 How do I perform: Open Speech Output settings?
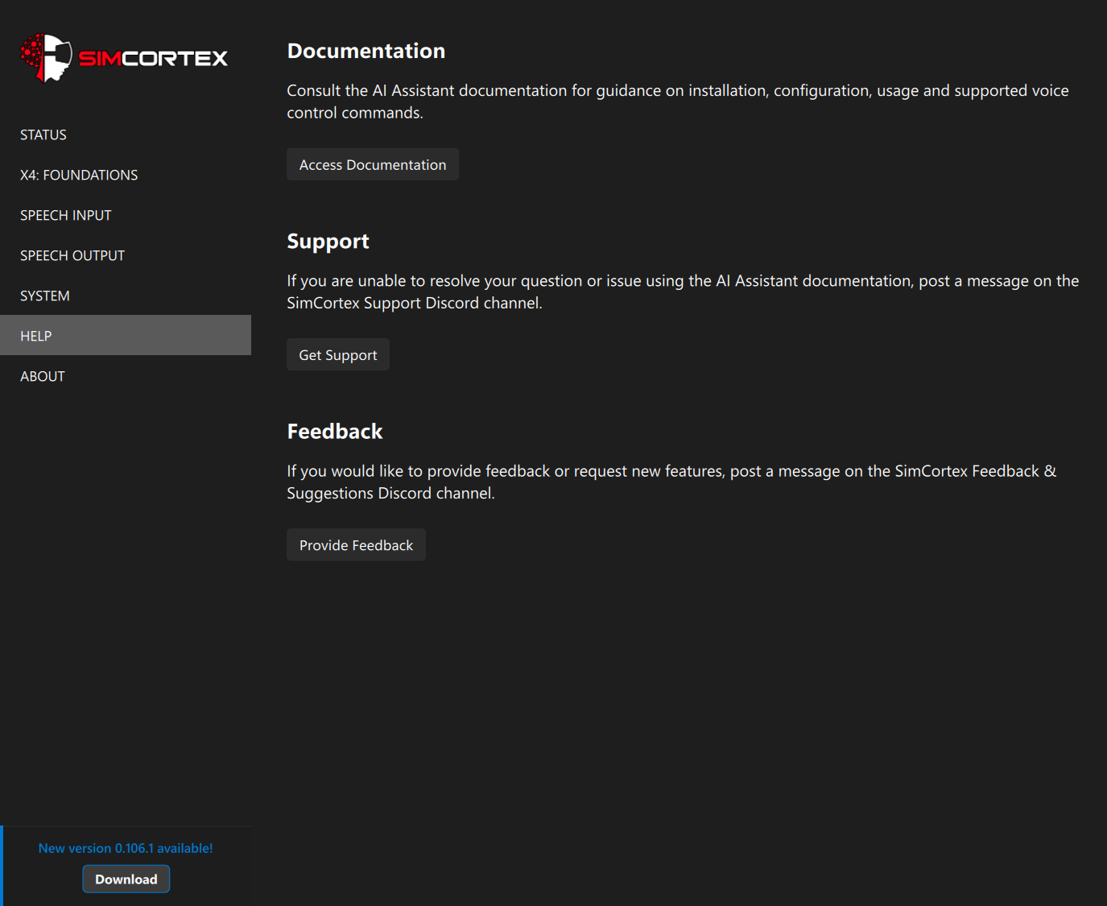click(126, 255)
